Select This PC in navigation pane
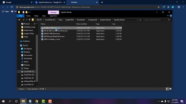 click(26, 45)
